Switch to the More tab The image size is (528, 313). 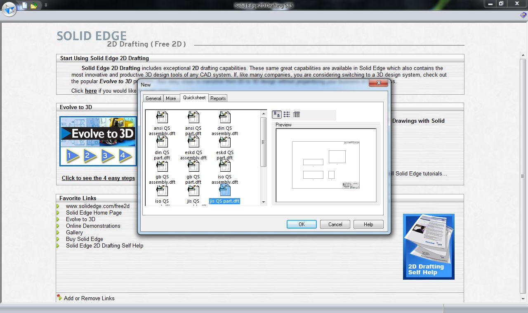click(171, 98)
